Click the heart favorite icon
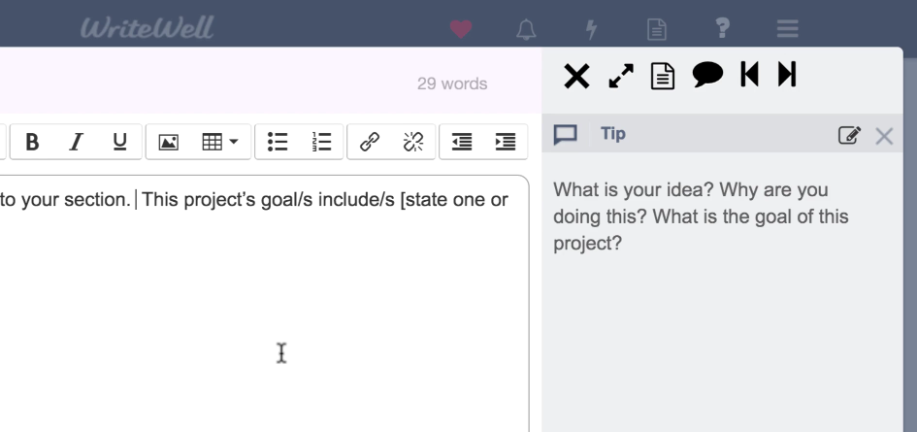The width and height of the screenshot is (917, 432). click(461, 30)
